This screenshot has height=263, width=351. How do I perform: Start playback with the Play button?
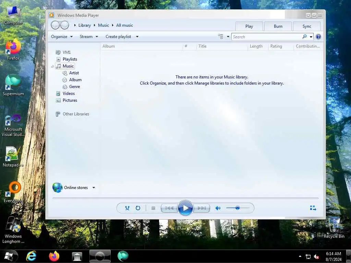pyautogui.click(x=185, y=208)
